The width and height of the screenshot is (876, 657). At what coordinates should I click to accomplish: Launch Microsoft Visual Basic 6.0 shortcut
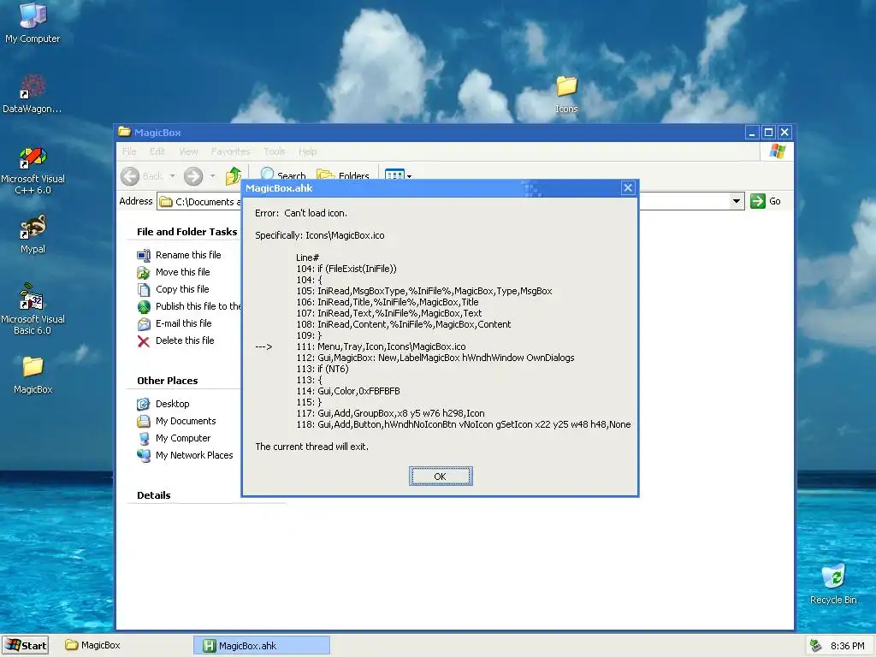33,309
